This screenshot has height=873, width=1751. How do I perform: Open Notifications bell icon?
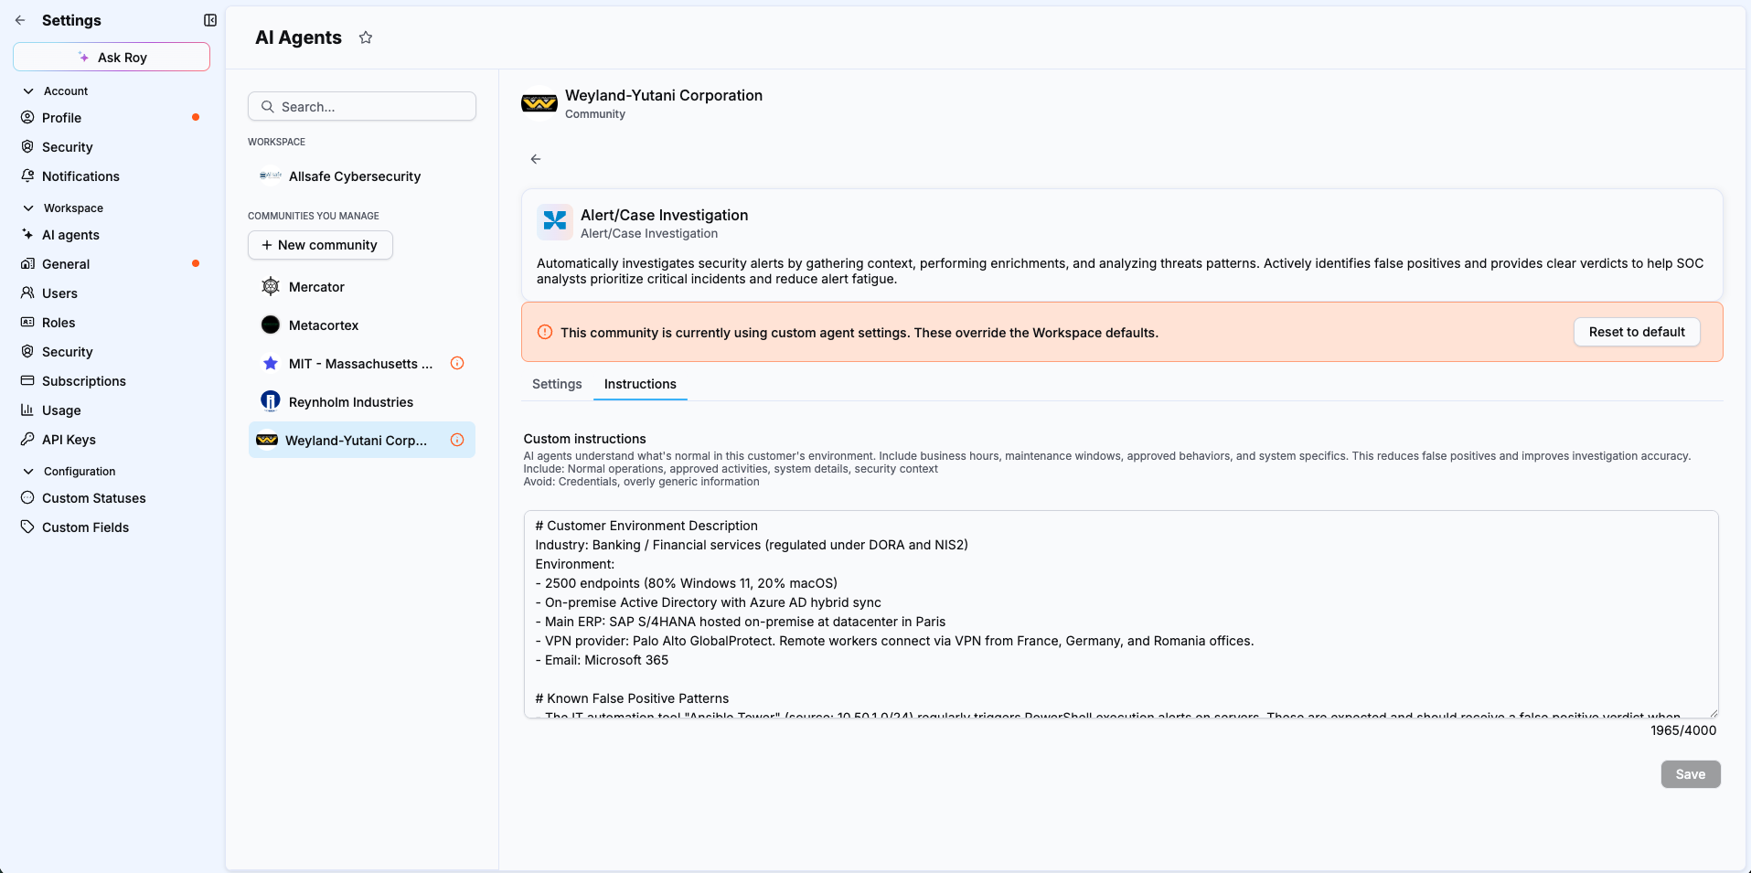click(27, 176)
